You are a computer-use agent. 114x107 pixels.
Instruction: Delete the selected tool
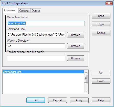[101, 33]
